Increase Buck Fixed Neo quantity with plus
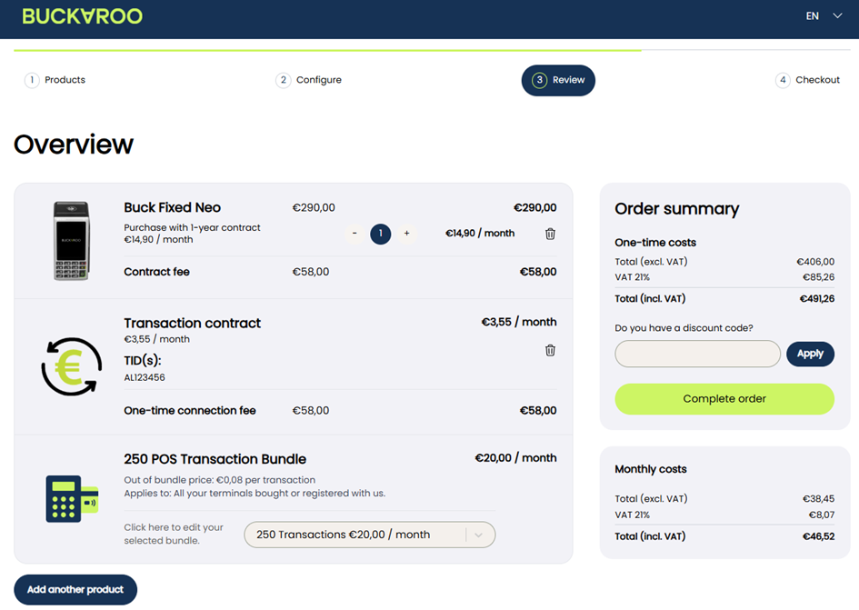Viewport: 859px width, 610px height. (406, 234)
